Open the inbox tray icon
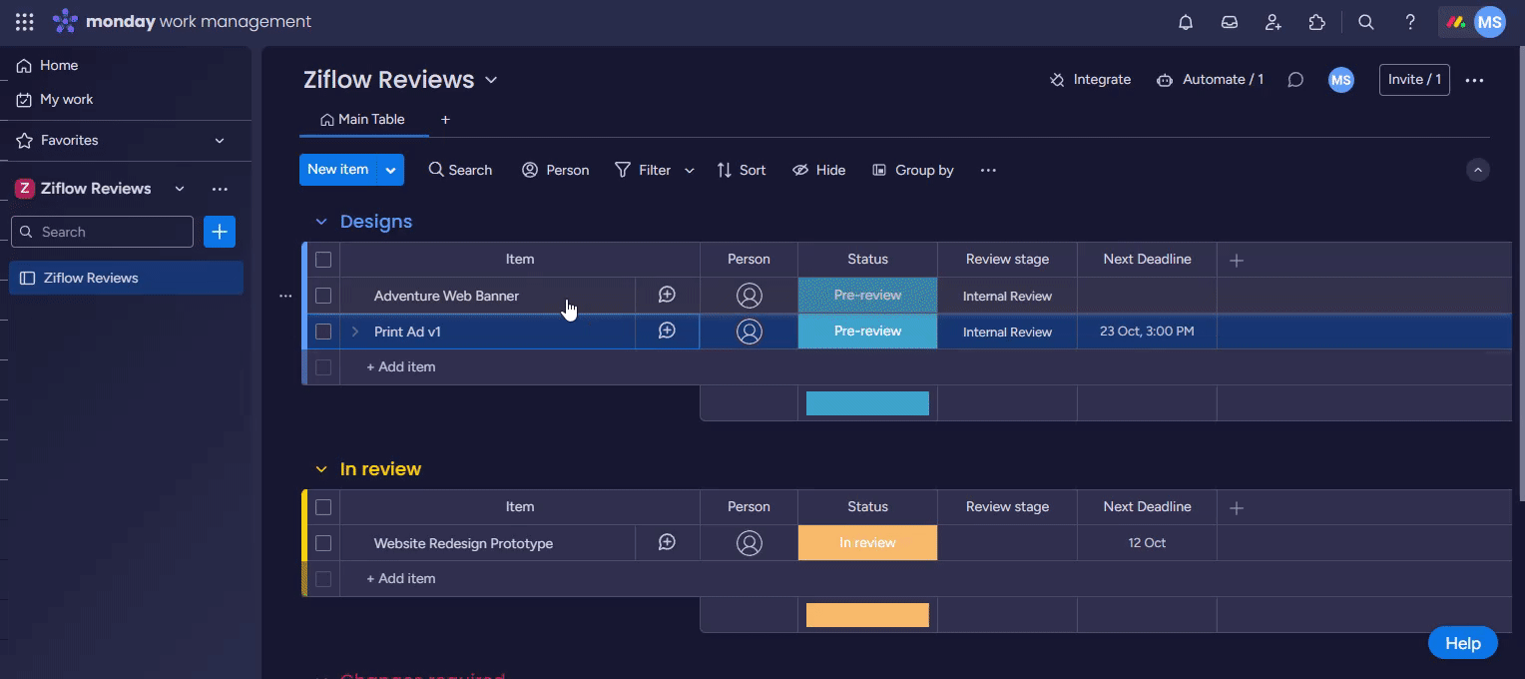This screenshot has width=1525, height=679. pyautogui.click(x=1230, y=22)
